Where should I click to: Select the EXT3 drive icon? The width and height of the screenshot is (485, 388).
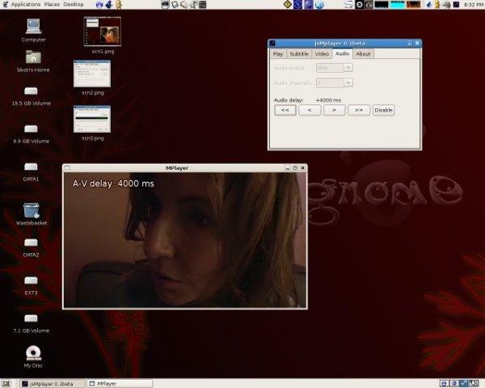(31, 280)
